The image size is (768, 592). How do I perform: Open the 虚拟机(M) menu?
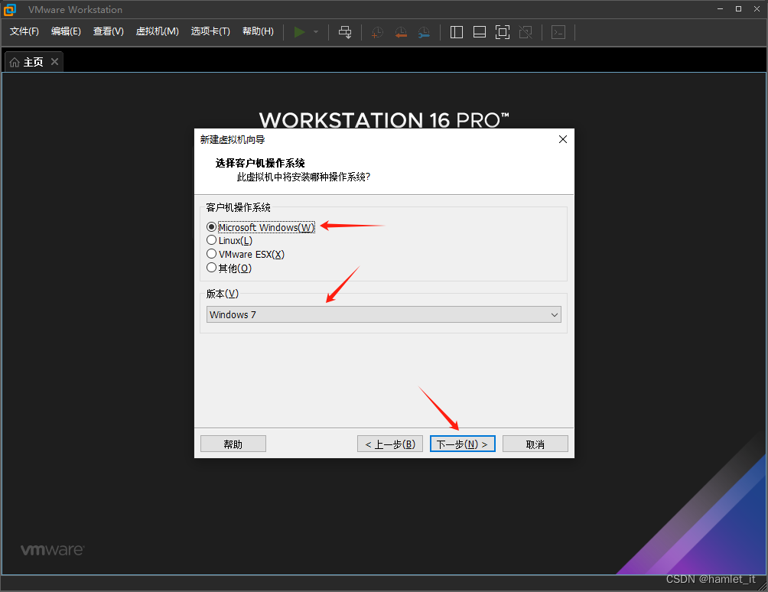click(x=158, y=31)
